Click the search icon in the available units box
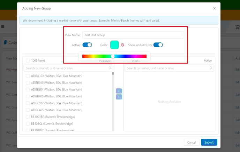Screen dimensions: 240x152 click(x=110, y=68)
